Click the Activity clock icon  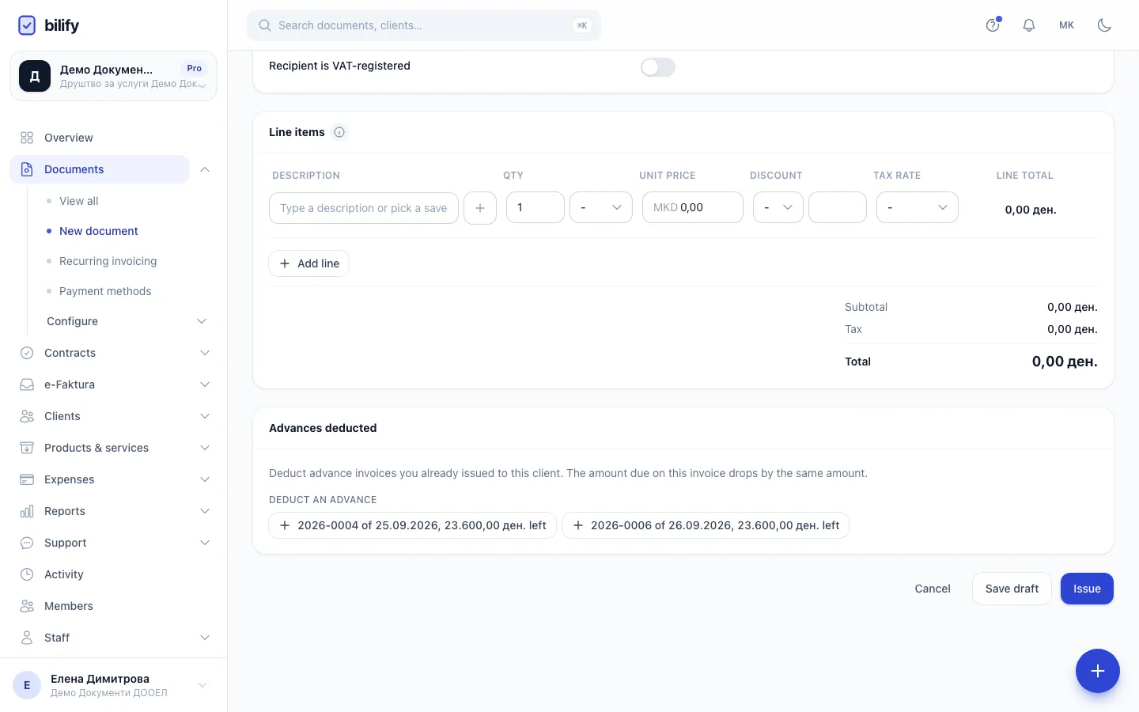pyautogui.click(x=27, y=574)
